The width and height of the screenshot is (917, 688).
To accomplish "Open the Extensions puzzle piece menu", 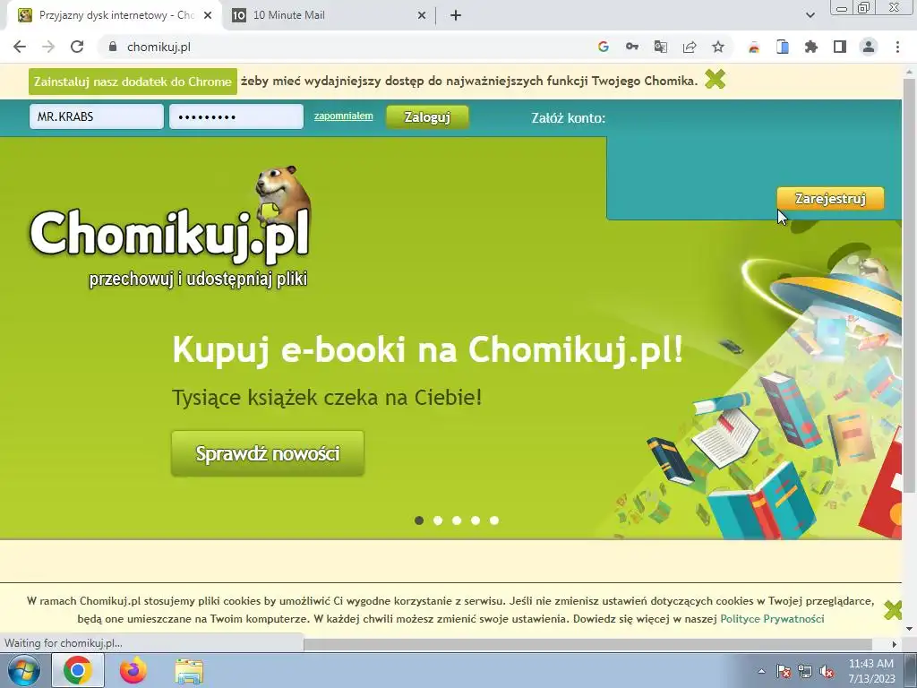I will click(x=811, y=47).
